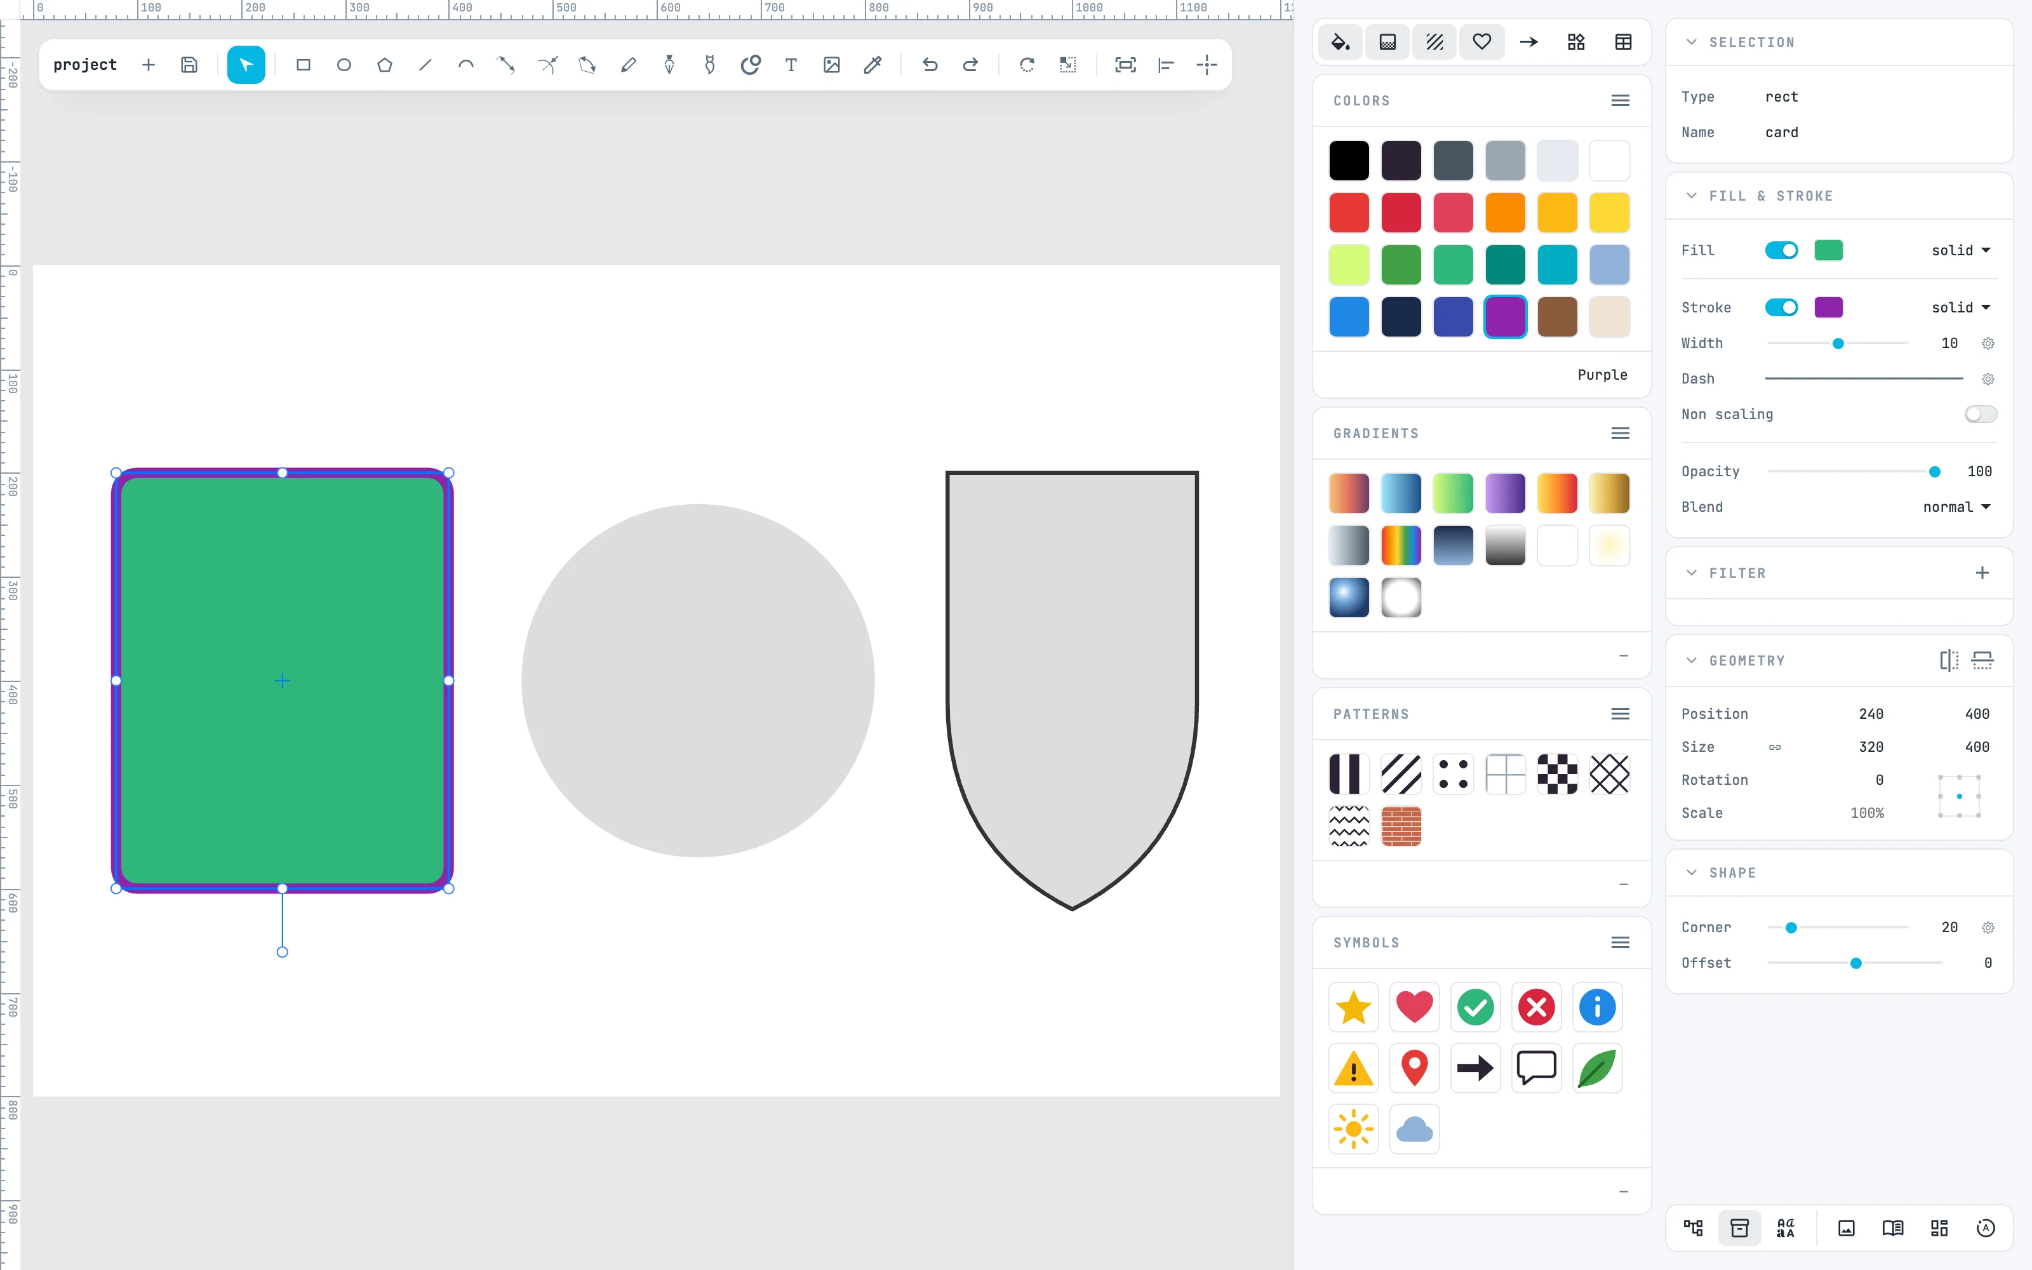Flip the shape horizontally in Geometry
The image size is (2032, 1270).
1949,660
